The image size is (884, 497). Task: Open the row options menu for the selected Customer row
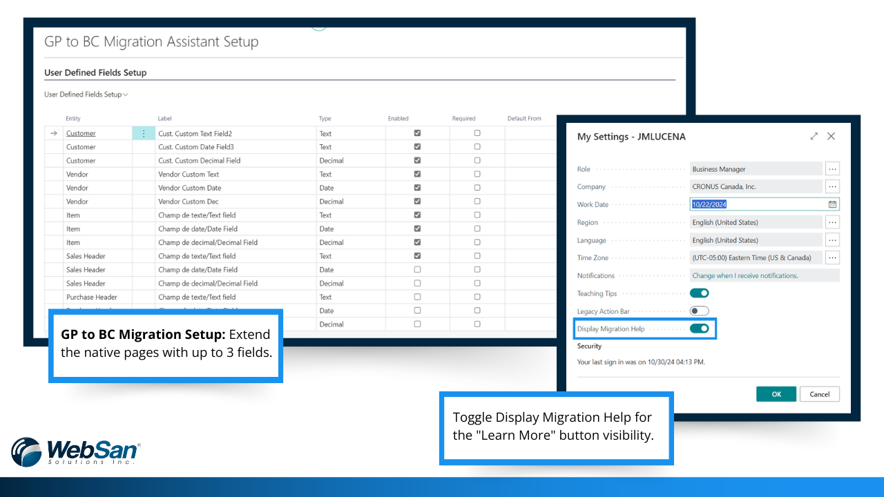[x=144, y=133]
